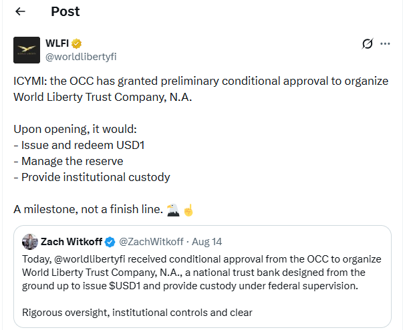Open the Grok explain icon
The height and width of the screenshot is (330, 403).
click(367, 43)
